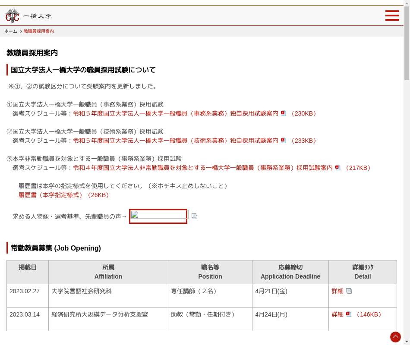Screen dimensions: 410x345
Task: Click the 助教(常勤・任期付き) cell
Action: 210,320
